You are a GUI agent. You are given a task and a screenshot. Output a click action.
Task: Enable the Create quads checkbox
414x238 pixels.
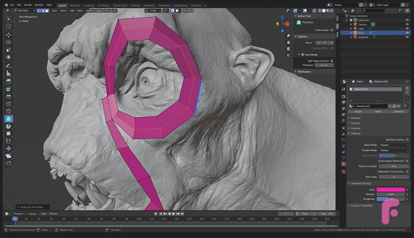[332, 30]
